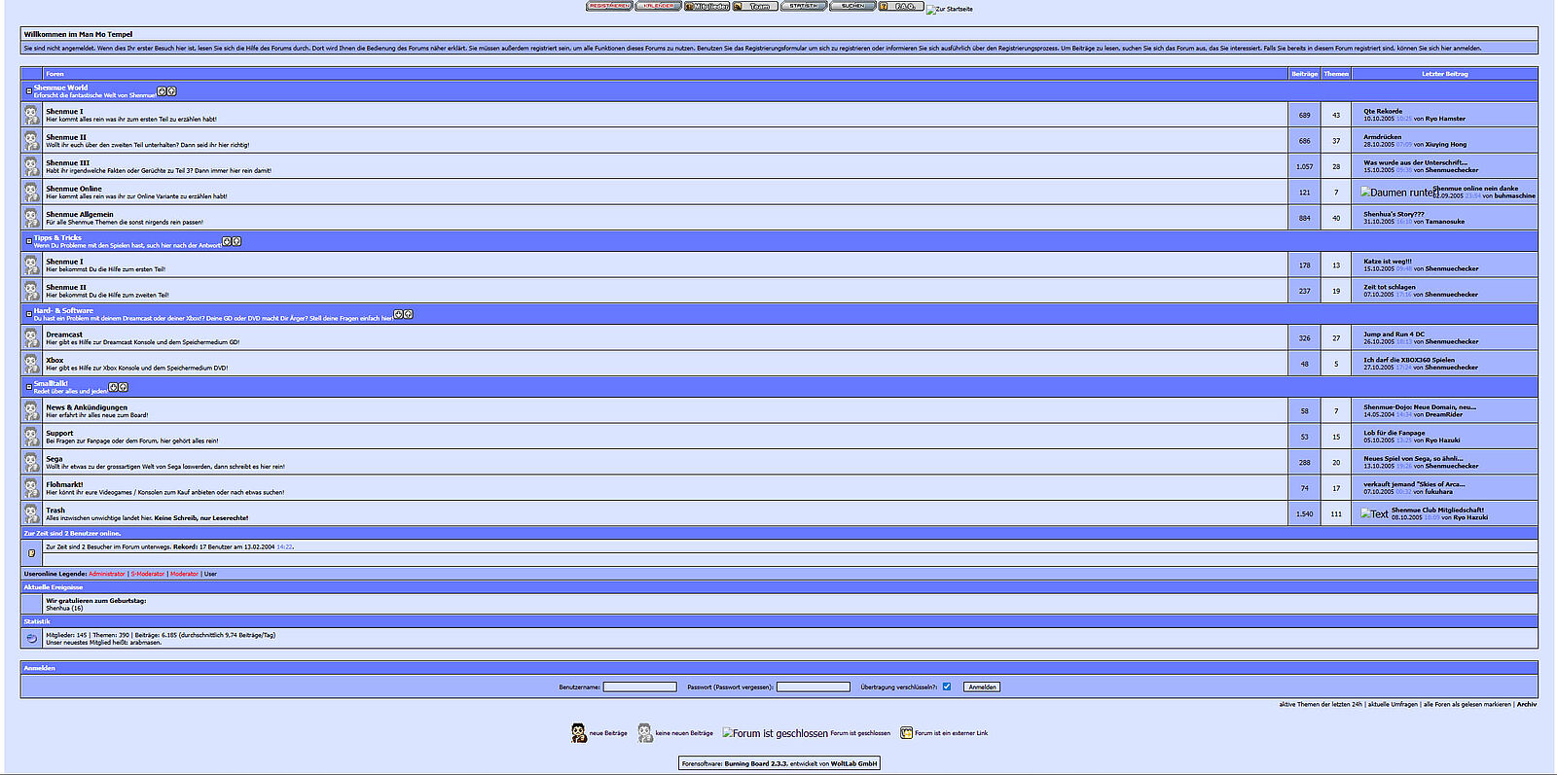Open the Registrieren navigation button
1557x775 pixels.
coord(609,6)
